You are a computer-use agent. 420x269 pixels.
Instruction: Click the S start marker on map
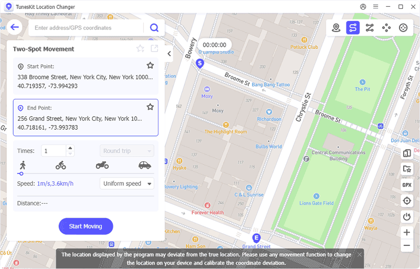click(x=199, y=64)
